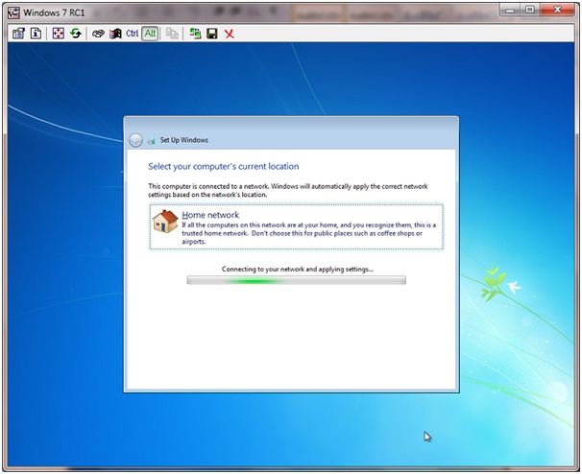Click the house icon for Home network
Viewport: 582px width, 474px height.
coord(165,221)
